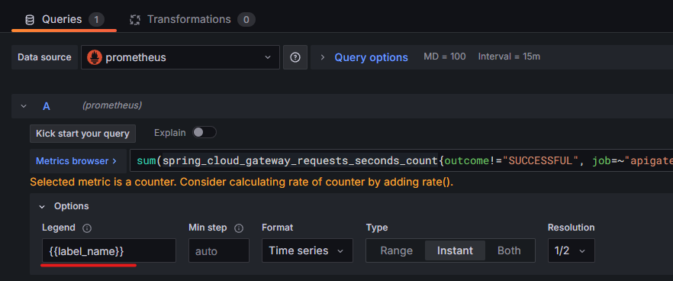Select the Both query type

click(509, 250)
